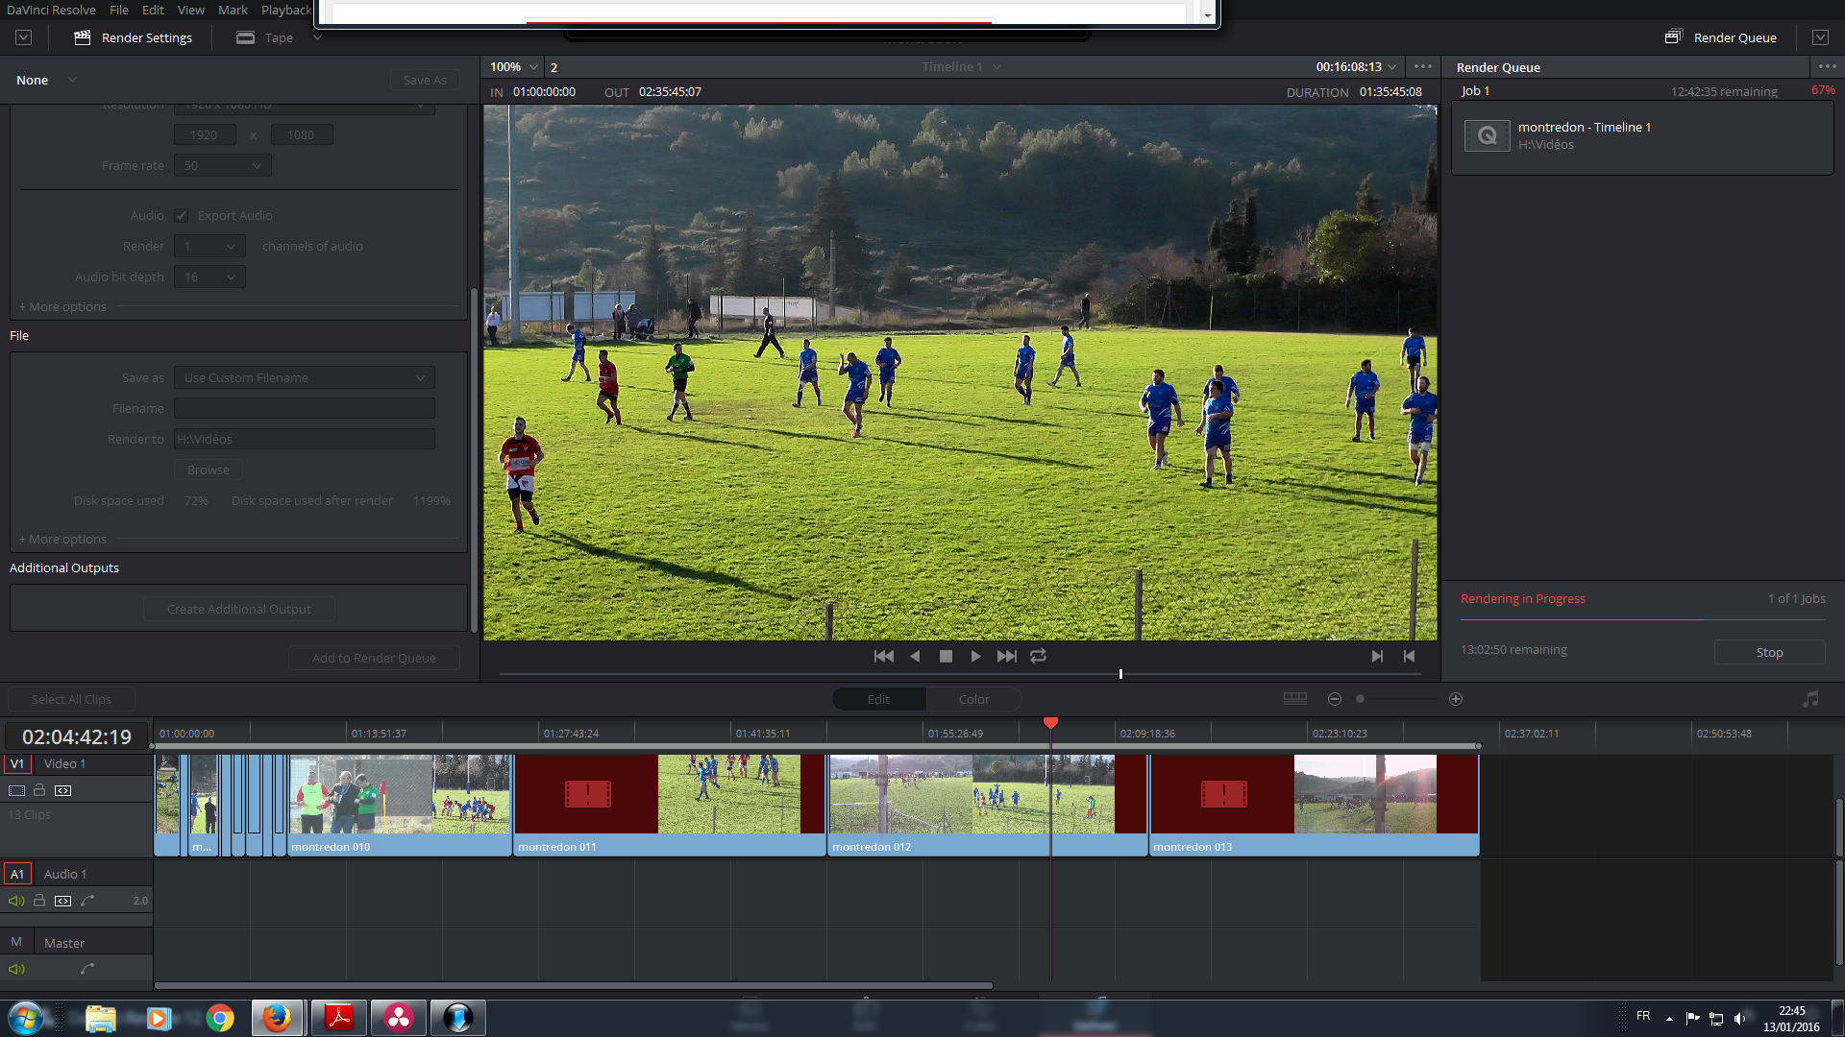Collapse Render Queue panel chevron
The height and width of the screenshot is (1037, 1845).
point(1820,37)
